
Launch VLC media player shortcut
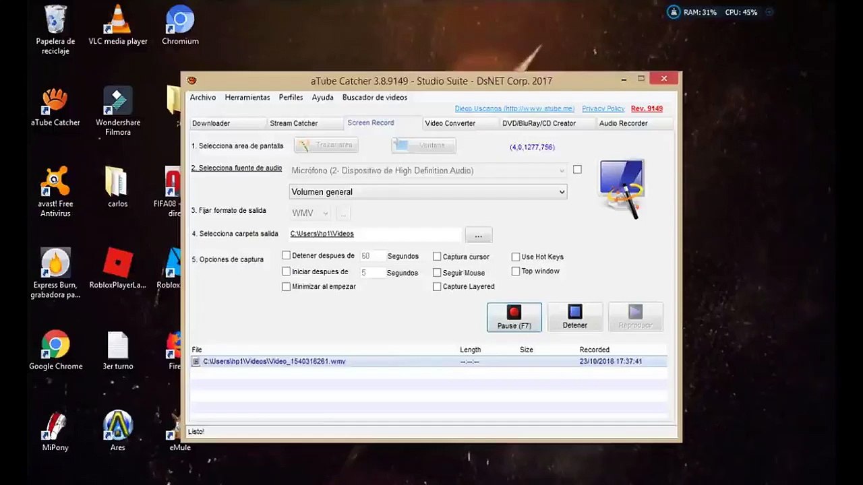118,26
